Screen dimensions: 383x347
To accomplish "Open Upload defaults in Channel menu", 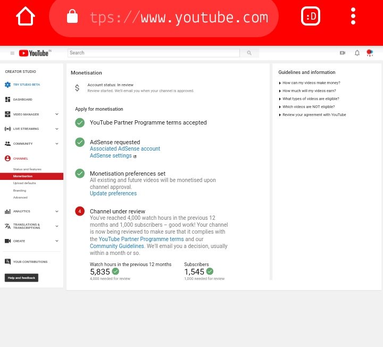I will click(24, 183).
